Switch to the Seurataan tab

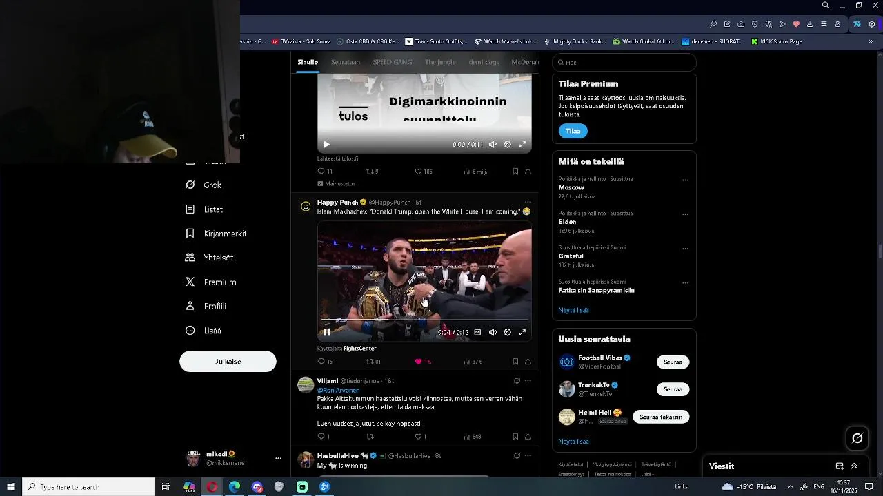click(346, 62)
